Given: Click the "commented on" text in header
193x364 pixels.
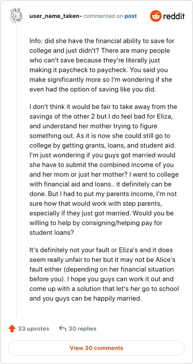Looking at the screenshot, I should coord(103,16).
